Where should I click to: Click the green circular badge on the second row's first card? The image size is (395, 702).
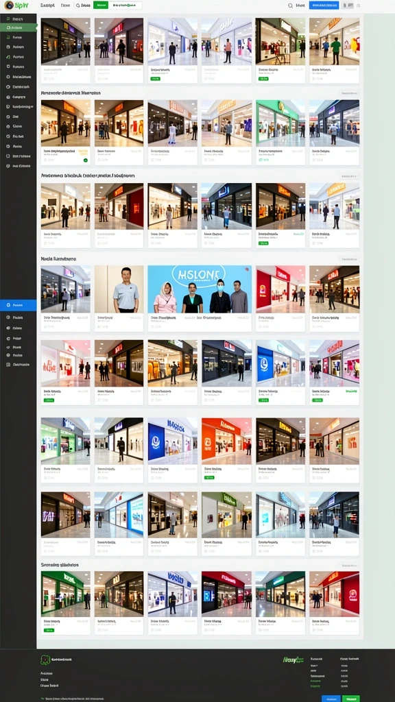coord(86,160)
